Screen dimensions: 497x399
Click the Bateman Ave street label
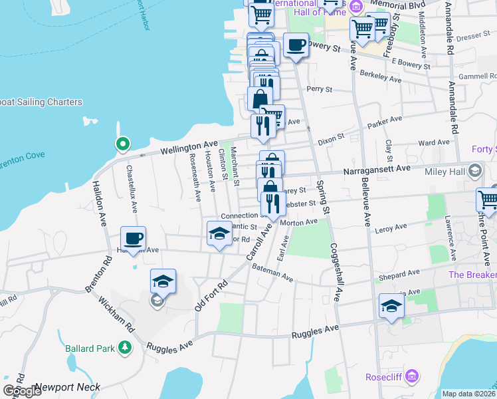(x=272, y=273)
